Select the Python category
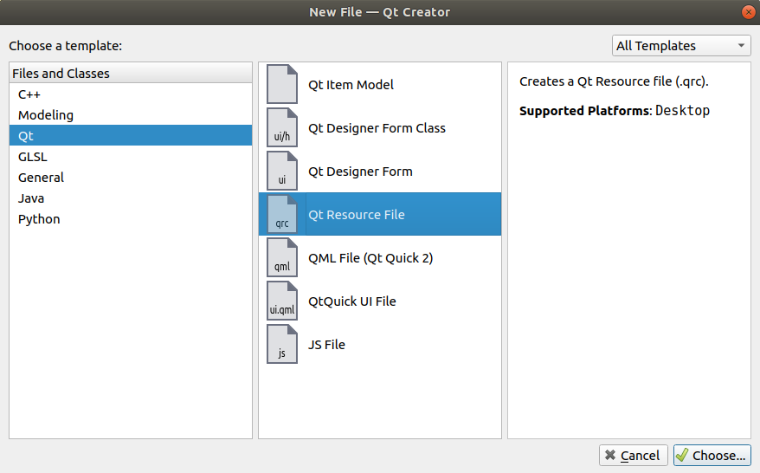 tap(131, 219)
